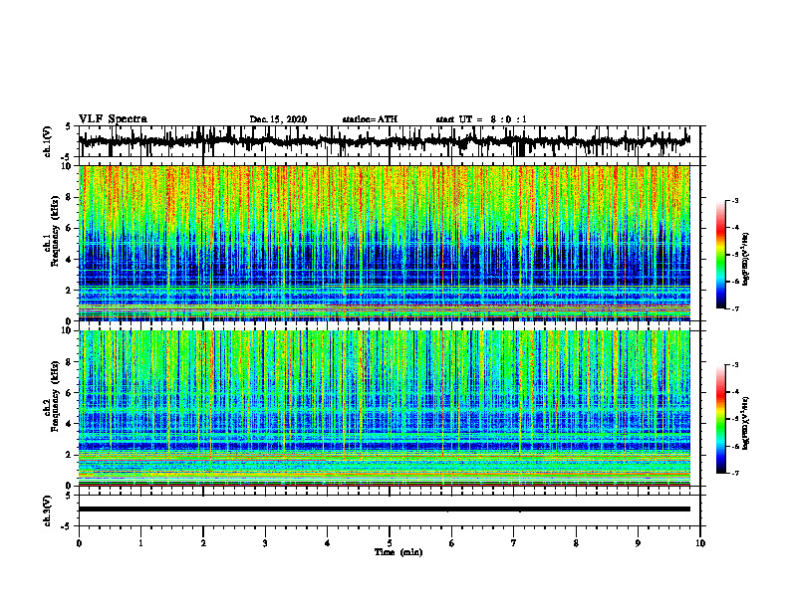789x609 pixels.
Task: Click time axis tick label "8"
Action: tap(576, 543)
